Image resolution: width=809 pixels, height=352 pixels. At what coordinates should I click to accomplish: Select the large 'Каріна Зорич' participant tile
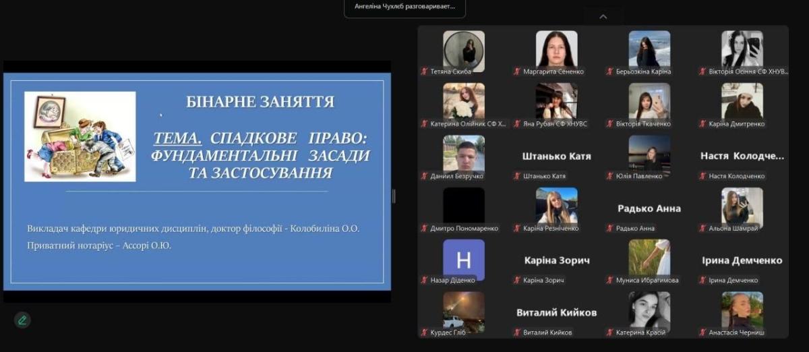(x=557, y=260)
